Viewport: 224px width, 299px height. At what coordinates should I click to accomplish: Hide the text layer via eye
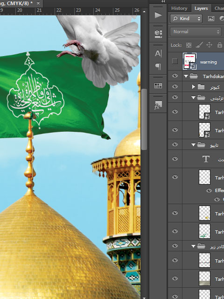click(175, 159)
